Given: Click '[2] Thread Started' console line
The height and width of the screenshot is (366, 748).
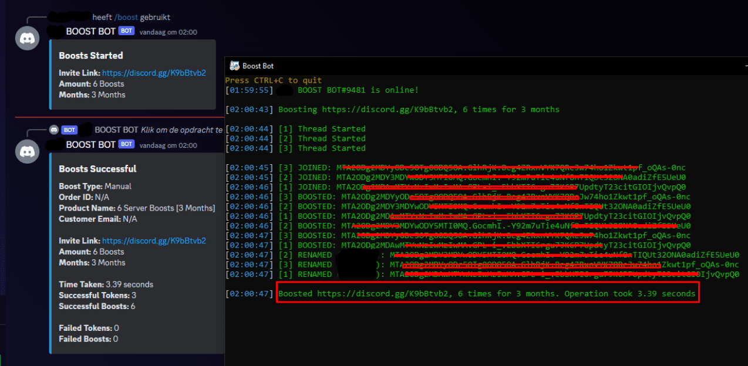Looking at the screenshot, I should [295, 139].
